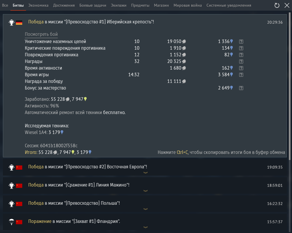The height and width of the screenshot is (233, 292).
Task: Click Soviet flag icon of Польша battle
Action: [19, 204]
